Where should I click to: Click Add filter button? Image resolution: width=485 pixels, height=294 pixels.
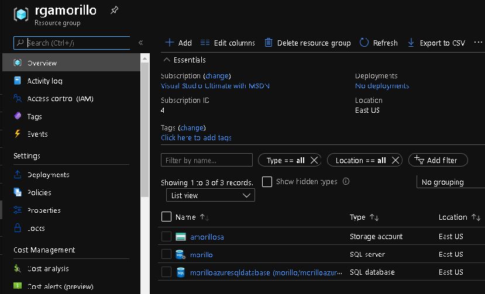click(438, 160)
